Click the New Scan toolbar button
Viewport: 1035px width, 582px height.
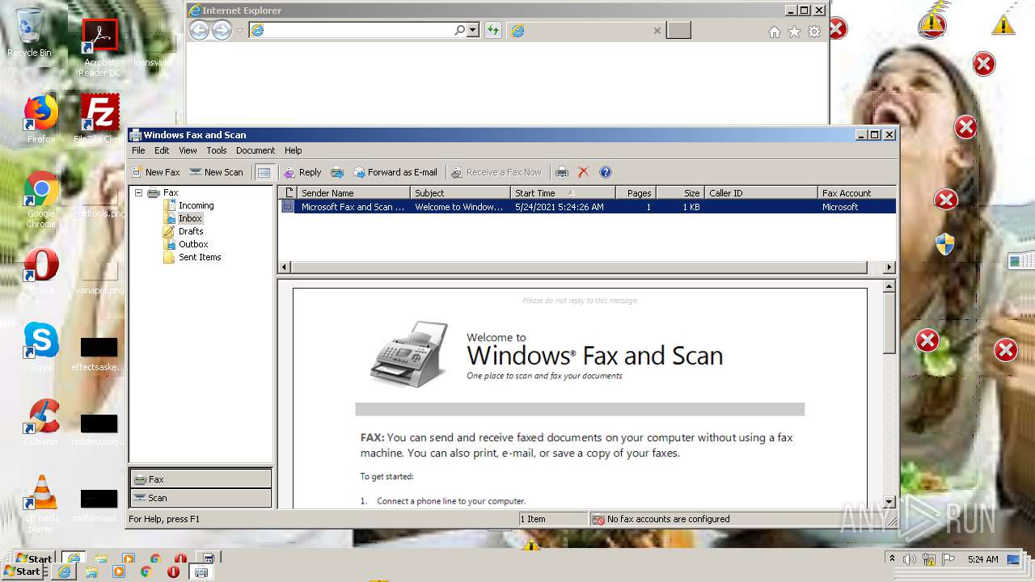pos(215,172)
